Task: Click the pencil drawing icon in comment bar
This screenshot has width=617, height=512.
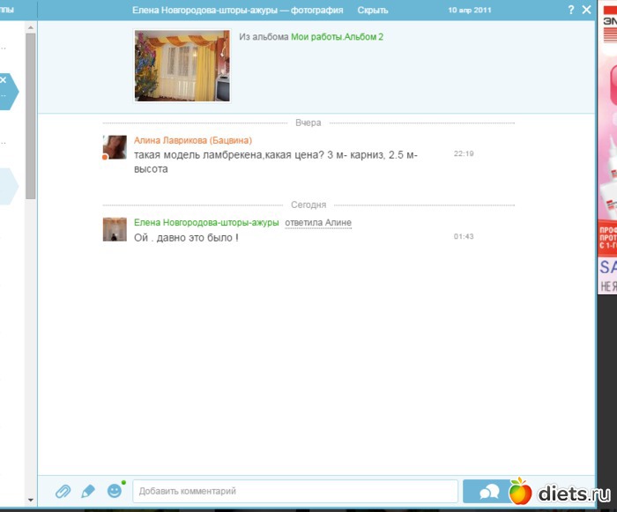Action: [x=88, y=491]
